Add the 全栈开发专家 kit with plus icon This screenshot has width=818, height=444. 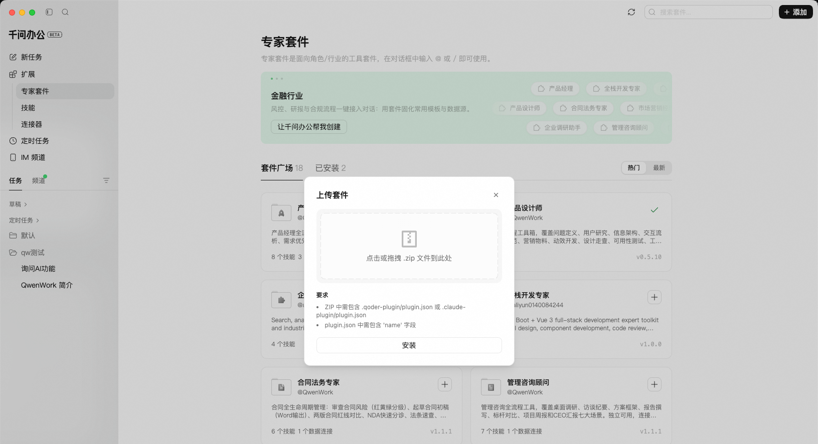point(655,297)
